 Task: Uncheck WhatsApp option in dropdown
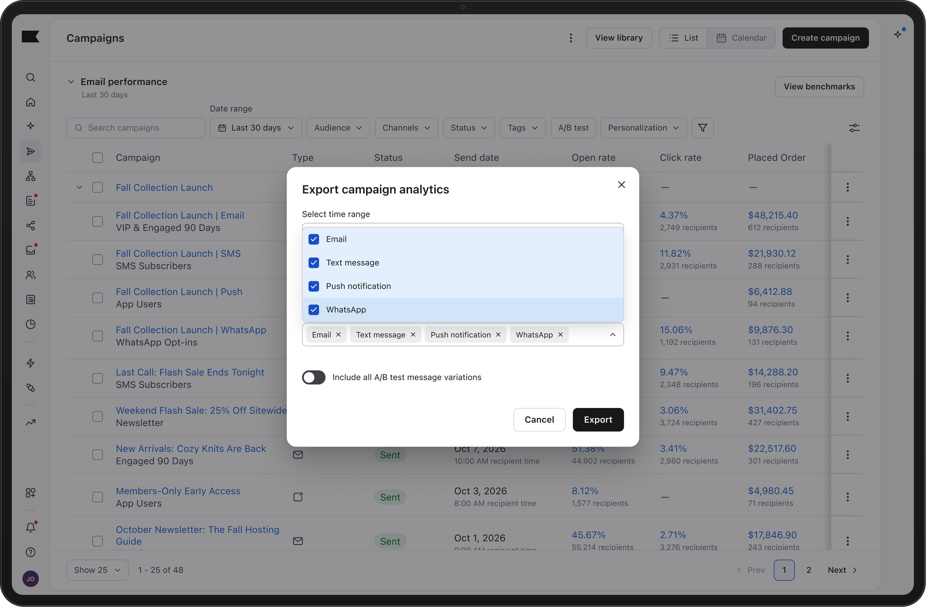coord(314,310)
